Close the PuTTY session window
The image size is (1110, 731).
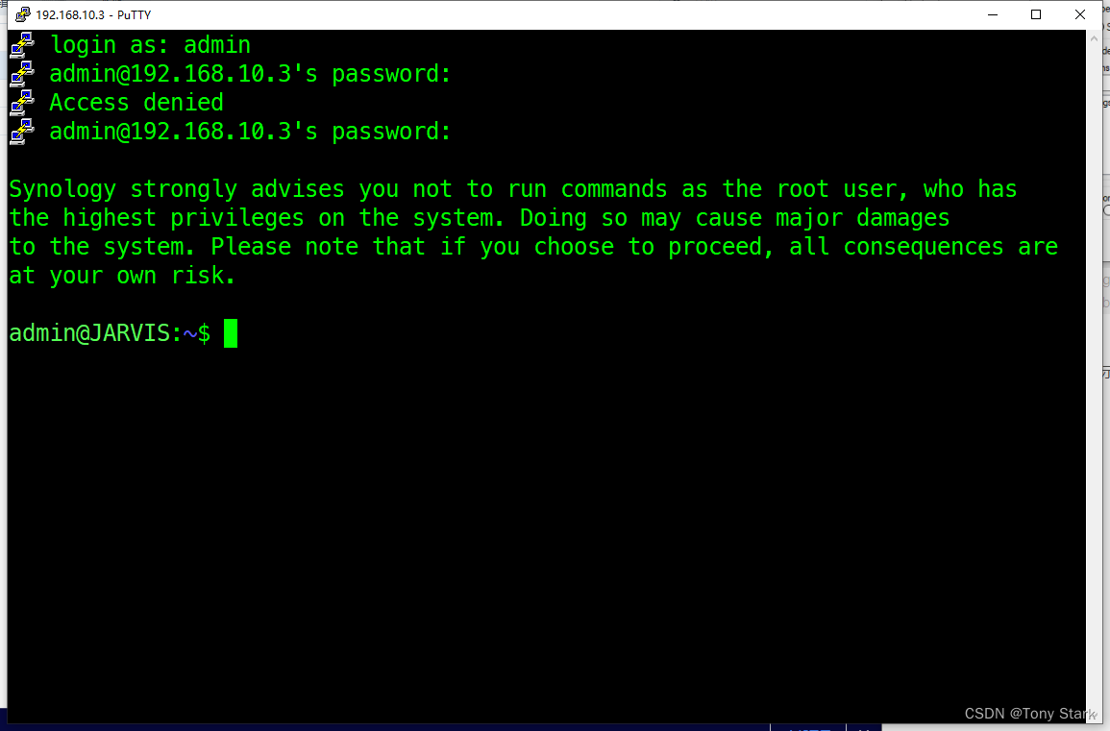pyautogui.click(x=1079, y=14)
